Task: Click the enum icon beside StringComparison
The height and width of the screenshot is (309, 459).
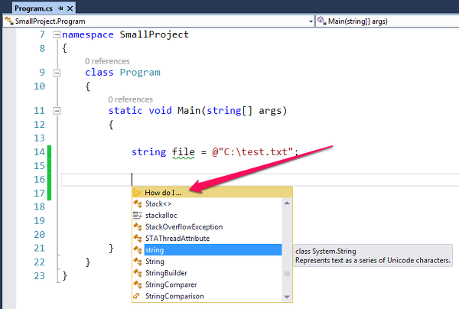Action: pyautogui.click(x=137, y=296)
